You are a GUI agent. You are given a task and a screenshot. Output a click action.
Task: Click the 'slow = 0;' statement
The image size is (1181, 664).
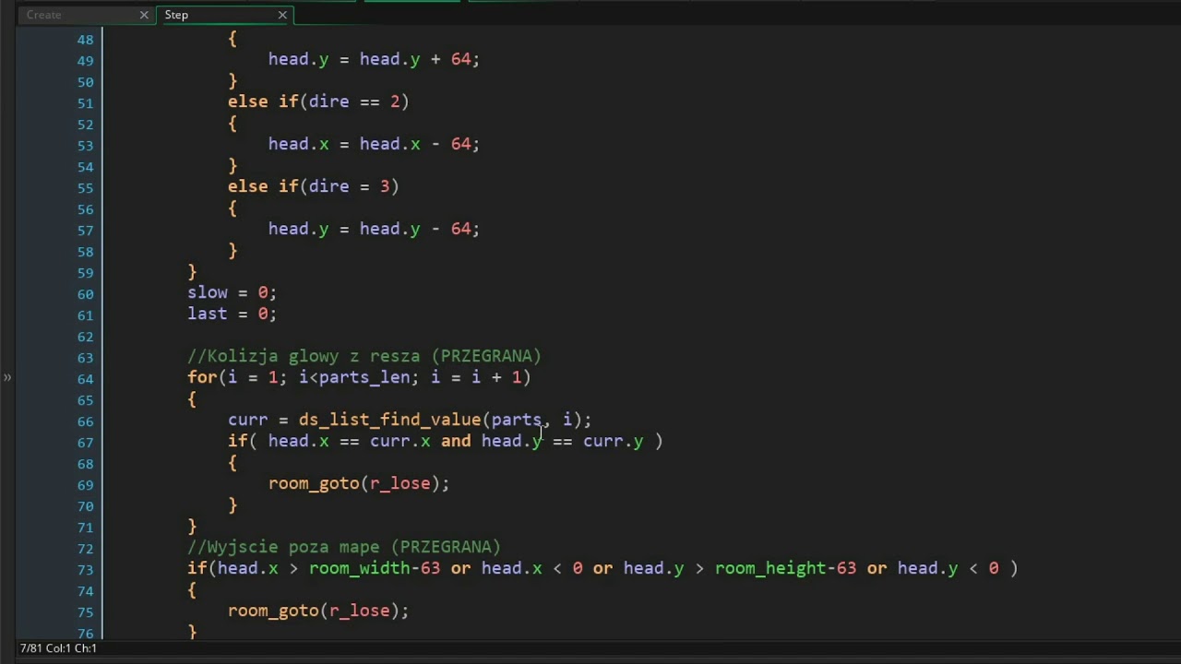(232, 292)
